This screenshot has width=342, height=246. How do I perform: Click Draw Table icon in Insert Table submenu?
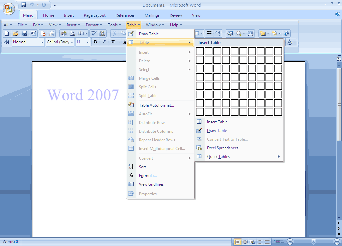(x=199, y=130)
